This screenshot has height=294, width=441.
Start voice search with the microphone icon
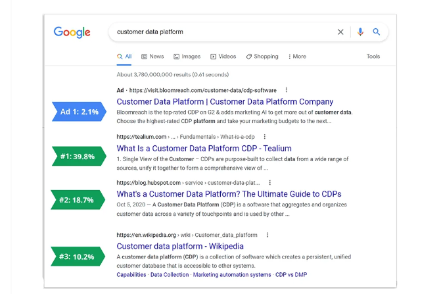pos(360,32)
